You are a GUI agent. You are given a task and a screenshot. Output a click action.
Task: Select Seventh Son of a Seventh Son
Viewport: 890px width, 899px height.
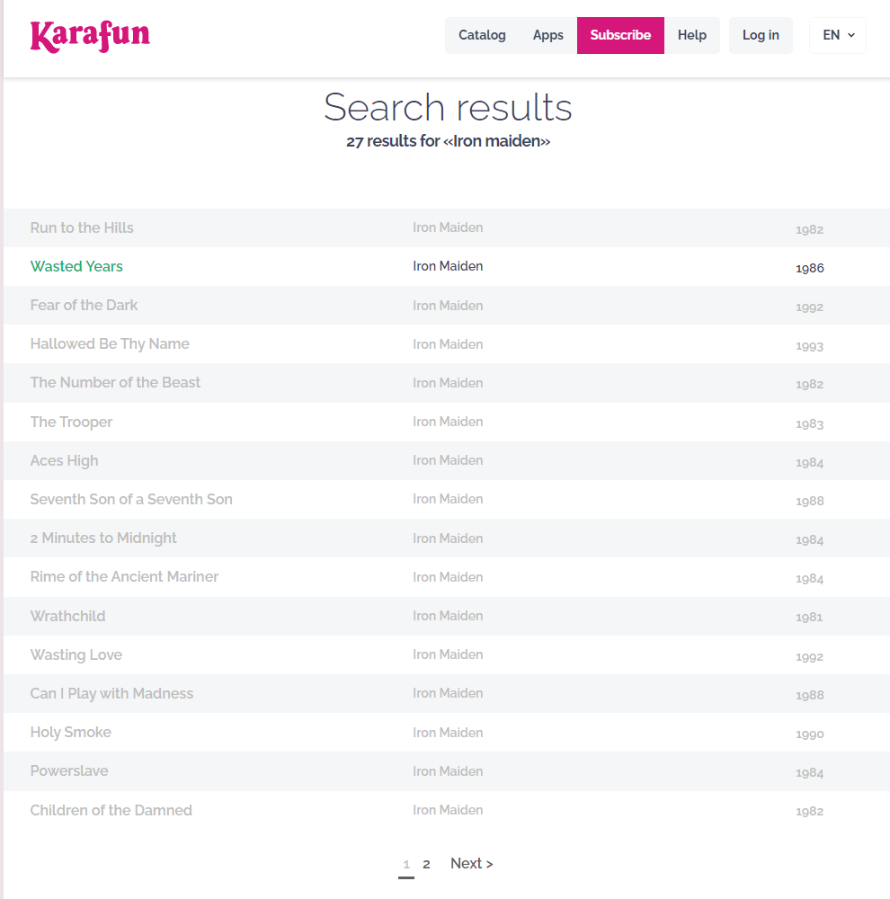(x=131, y=499)
